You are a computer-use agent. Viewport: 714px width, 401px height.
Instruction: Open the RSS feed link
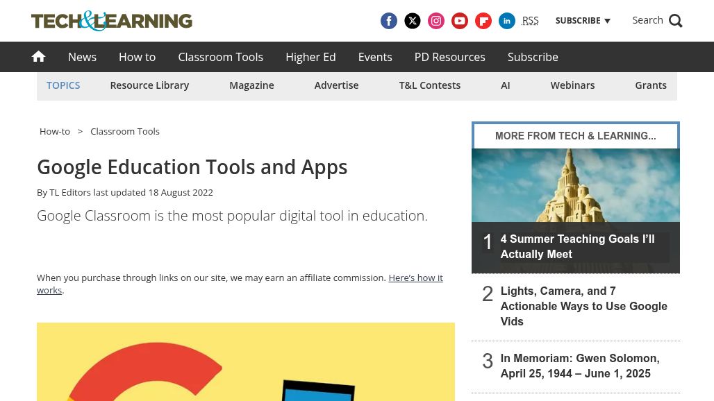click(530, 20)
